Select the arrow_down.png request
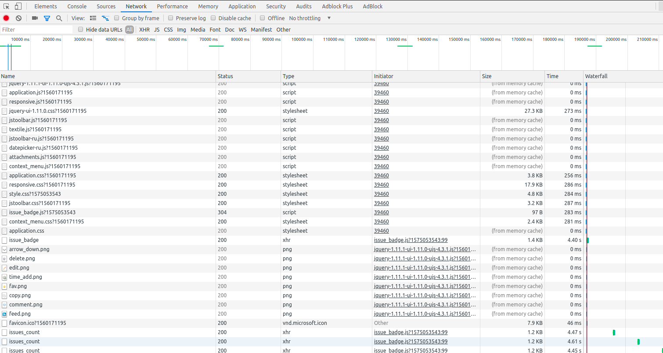663x353 pixels. 29,249
